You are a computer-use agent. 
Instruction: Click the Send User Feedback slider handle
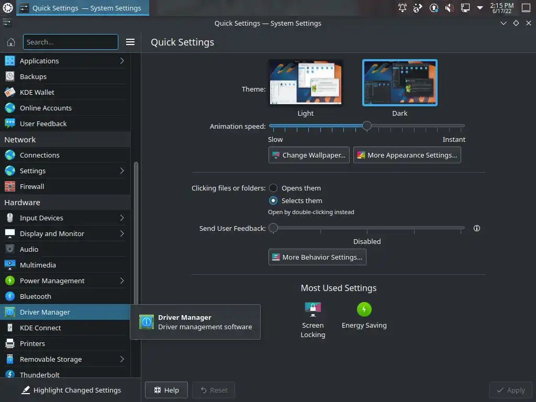coord(273,228)
